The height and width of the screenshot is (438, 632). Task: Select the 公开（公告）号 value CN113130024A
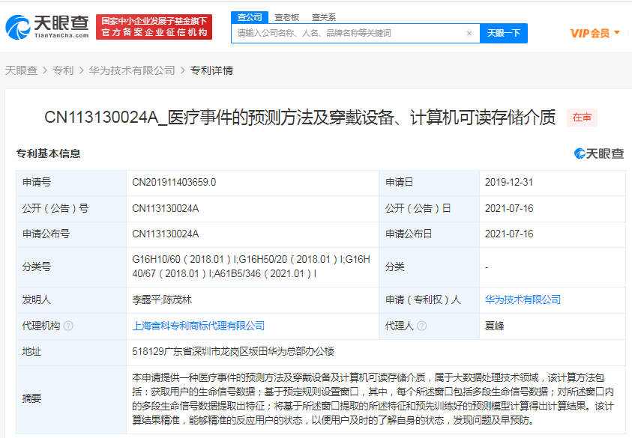tap(165, 209)
